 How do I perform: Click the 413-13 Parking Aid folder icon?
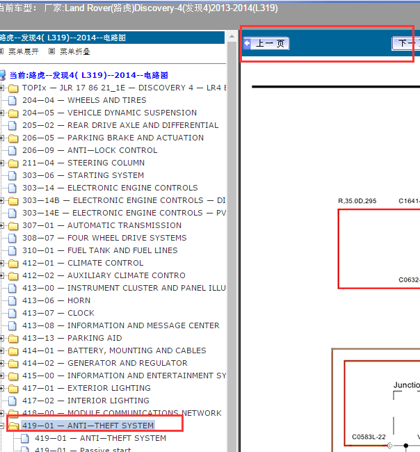13,339
